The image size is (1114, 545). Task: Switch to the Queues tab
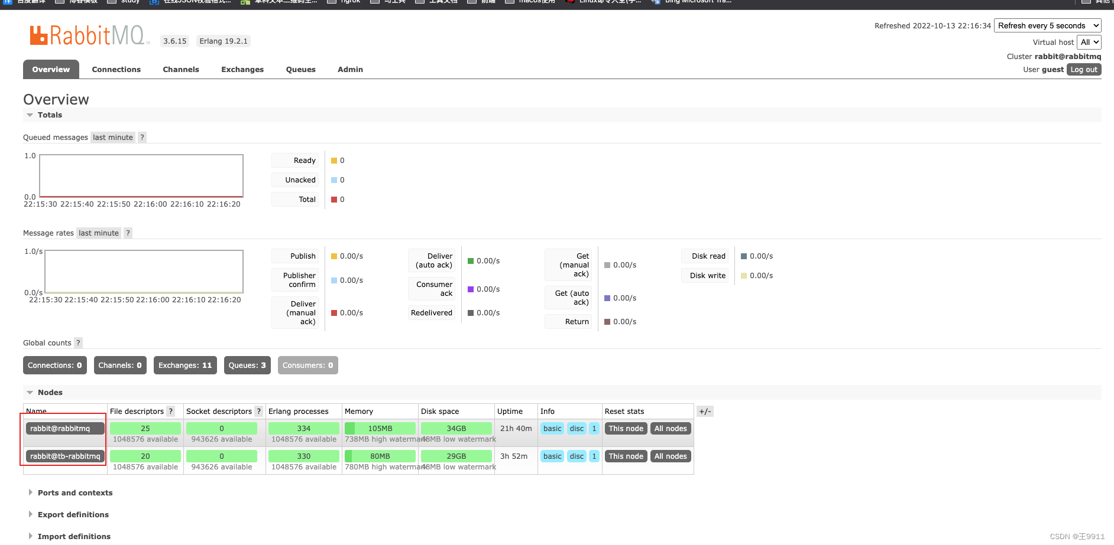(301, 70)
